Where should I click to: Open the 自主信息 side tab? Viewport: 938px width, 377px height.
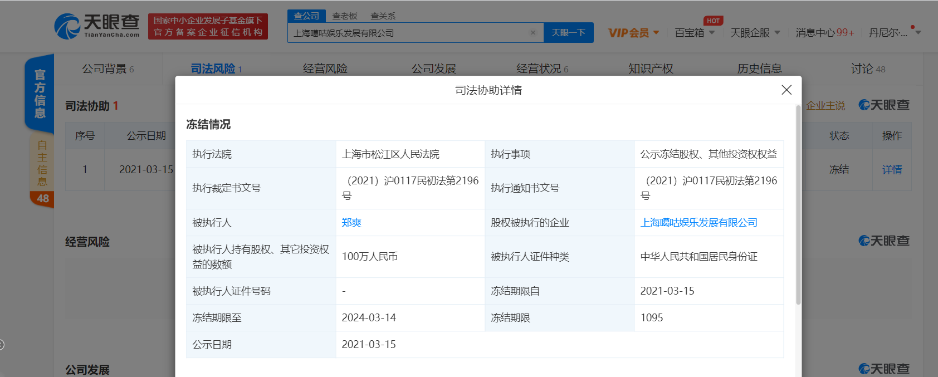(42, 163)
